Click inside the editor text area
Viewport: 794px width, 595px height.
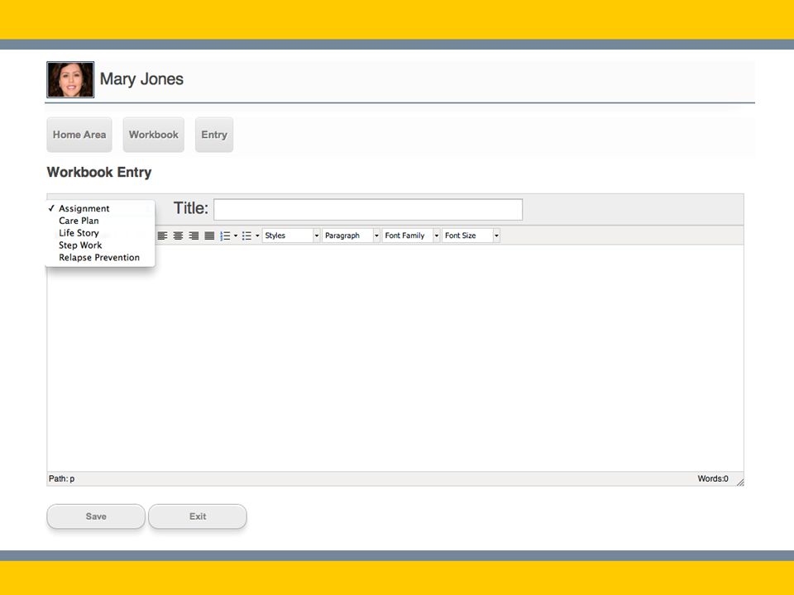(x=395, y=358)
